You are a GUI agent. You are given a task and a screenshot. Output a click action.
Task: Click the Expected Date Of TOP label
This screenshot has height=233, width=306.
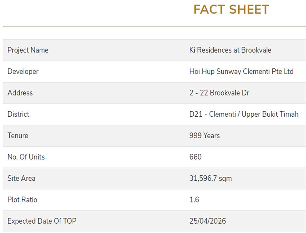point(42,221)
